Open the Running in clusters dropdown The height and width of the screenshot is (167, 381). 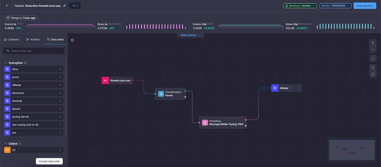point(300,5)
